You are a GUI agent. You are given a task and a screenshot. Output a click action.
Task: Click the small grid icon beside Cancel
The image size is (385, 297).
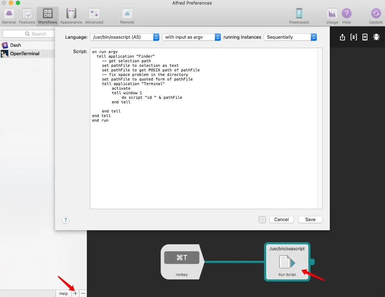pyautogui.click(x=262, y=220)
